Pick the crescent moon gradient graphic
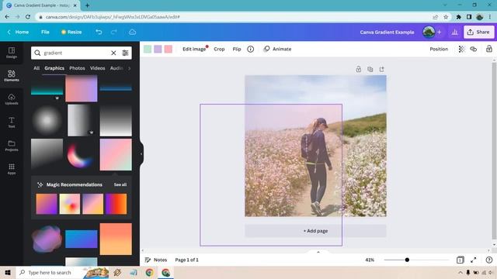Image resolution: width=497 pixels, height=279 pixels. pyautogui.click(x=80, y=155)
